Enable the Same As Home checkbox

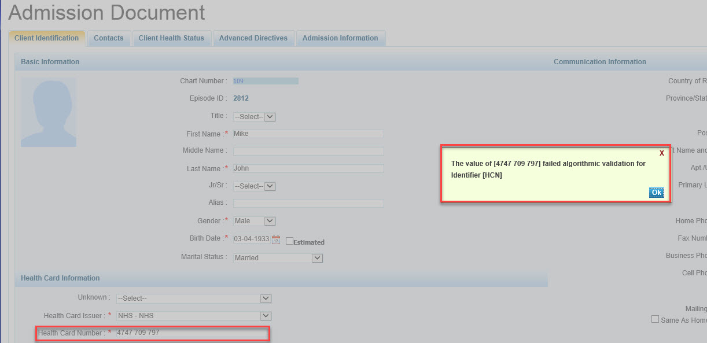point(655,319)
